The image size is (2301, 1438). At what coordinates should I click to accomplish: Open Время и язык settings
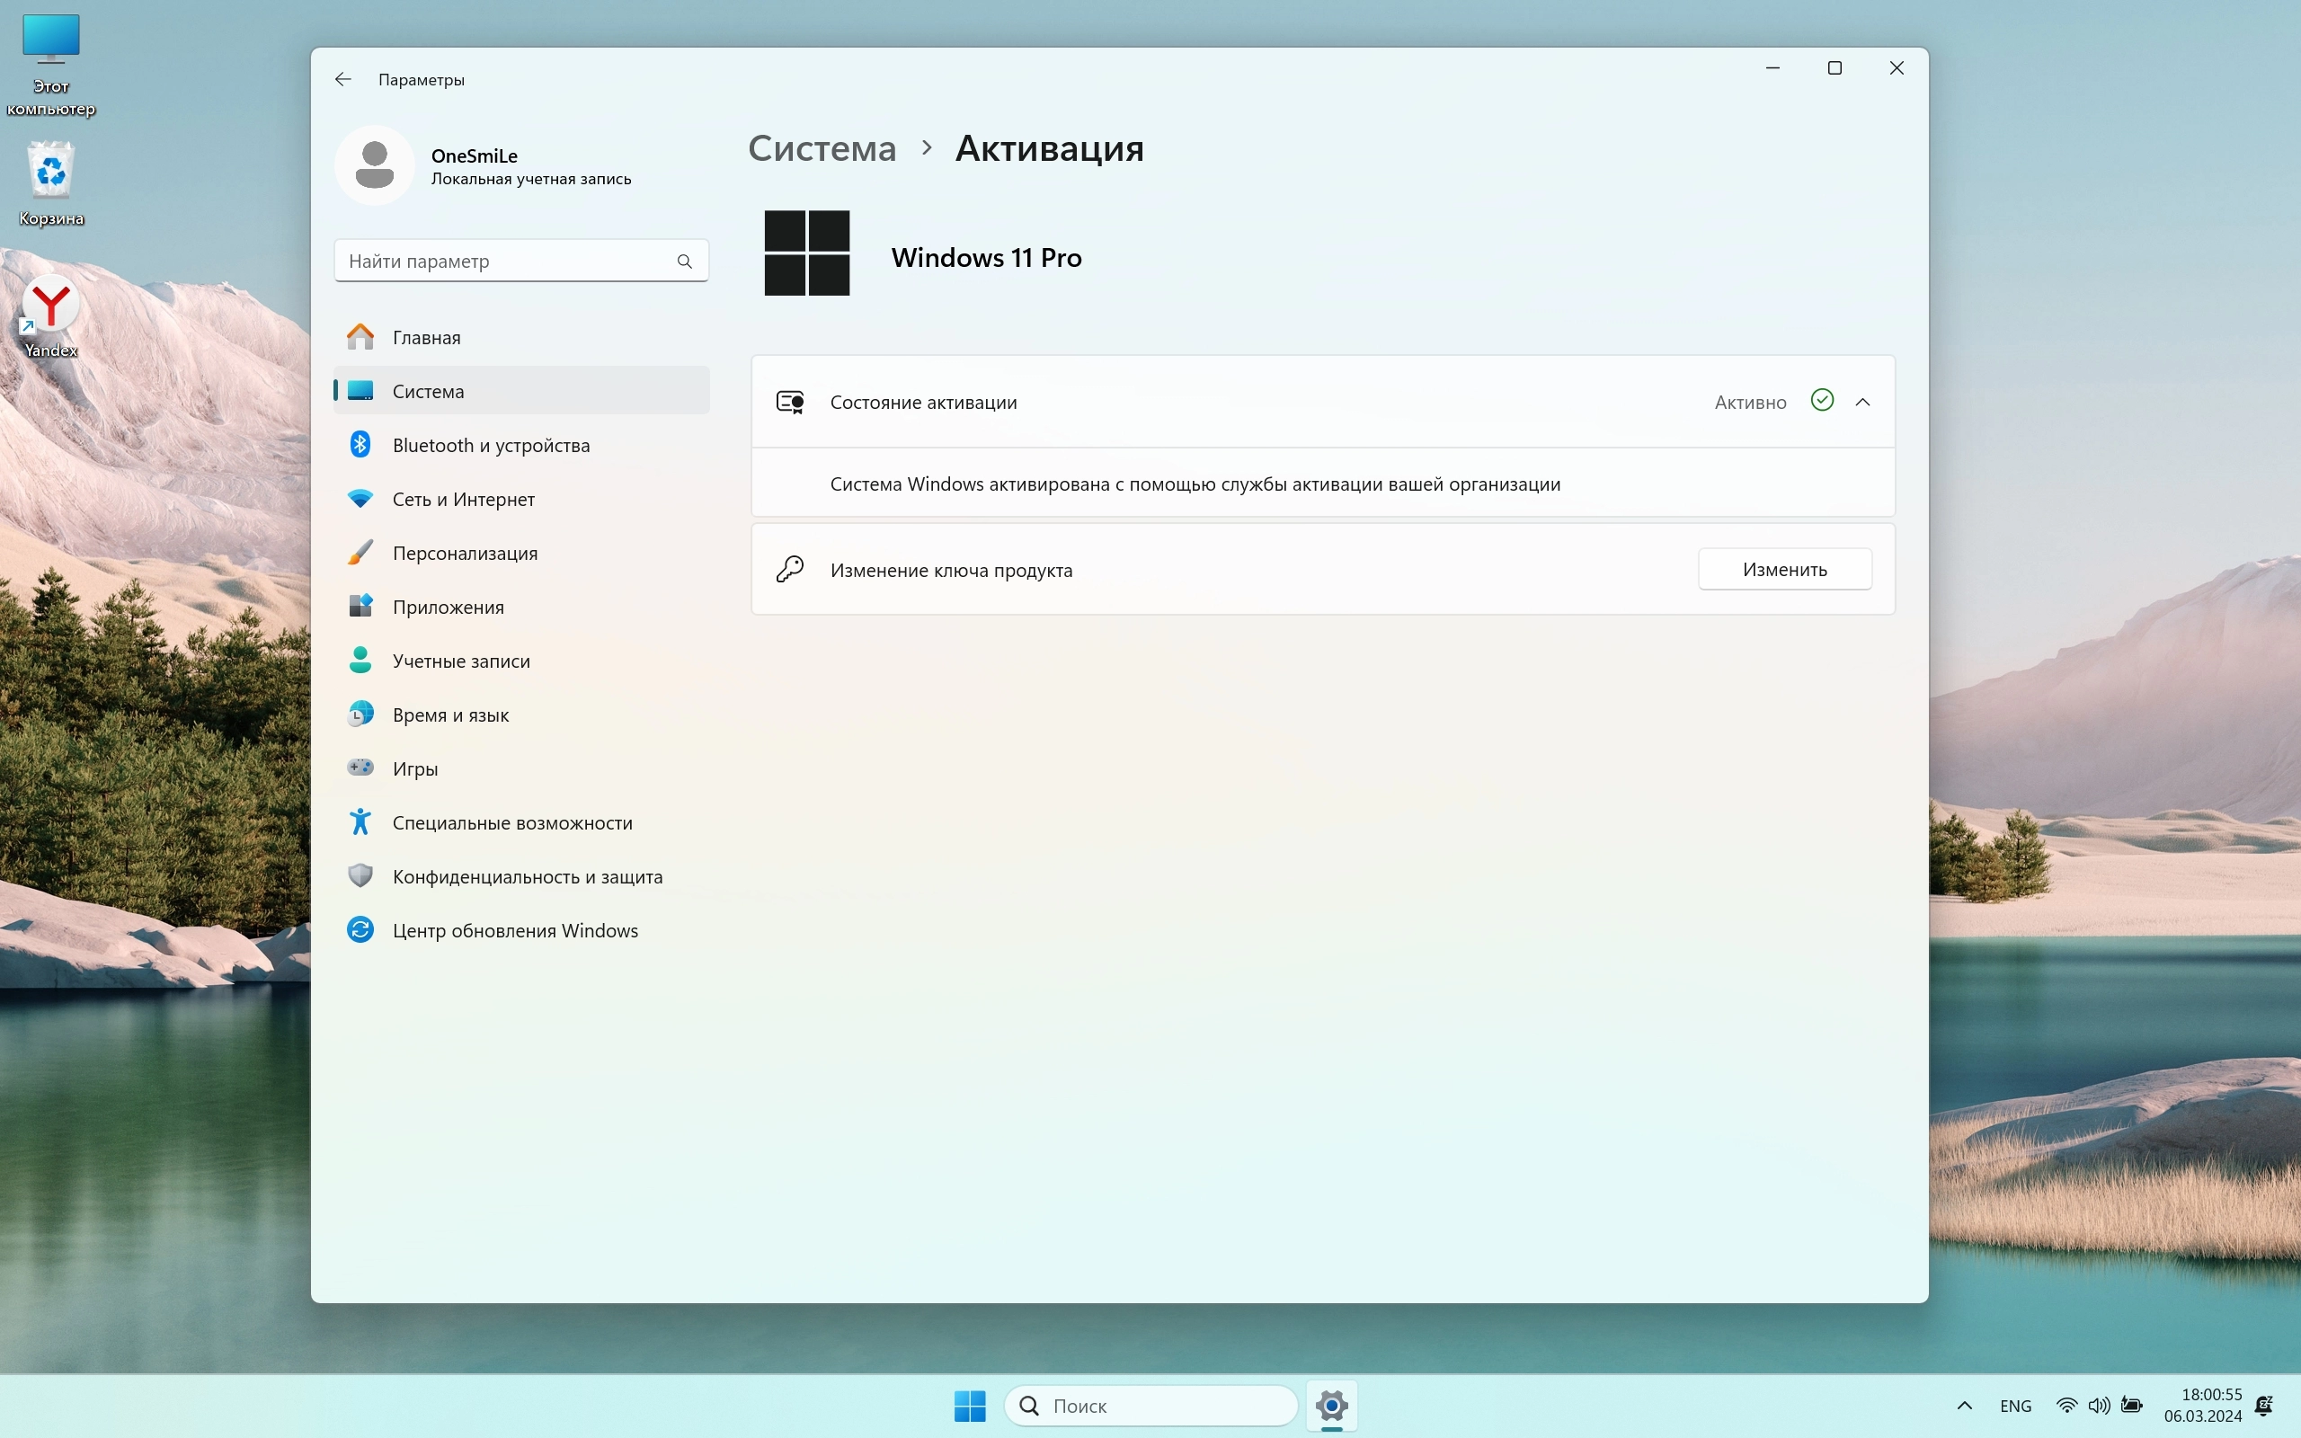point(450,715)
